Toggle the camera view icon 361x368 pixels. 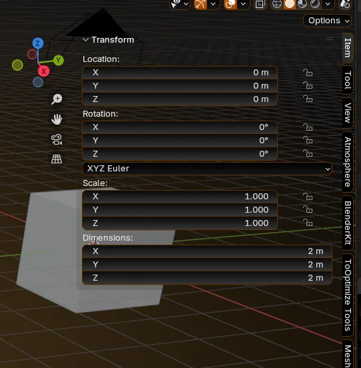coord(57,139)
